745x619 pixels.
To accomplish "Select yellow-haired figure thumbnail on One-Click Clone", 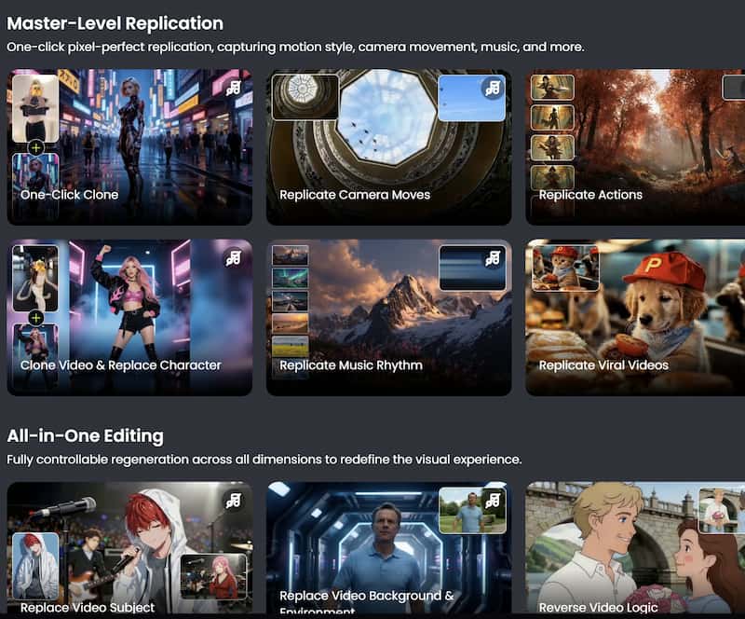I will click(35, 108).
